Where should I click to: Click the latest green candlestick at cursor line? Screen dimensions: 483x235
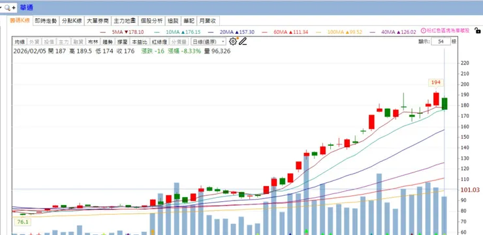click(x=444, y=104)
